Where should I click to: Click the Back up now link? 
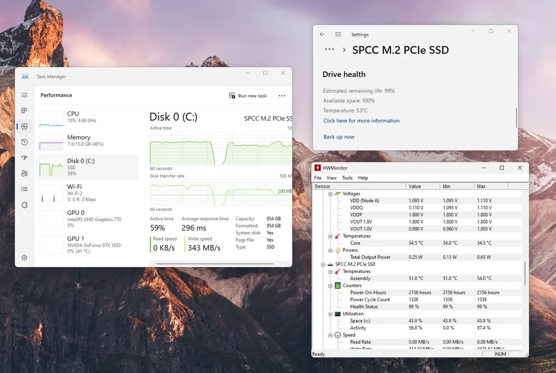click(x=339, y=137)
